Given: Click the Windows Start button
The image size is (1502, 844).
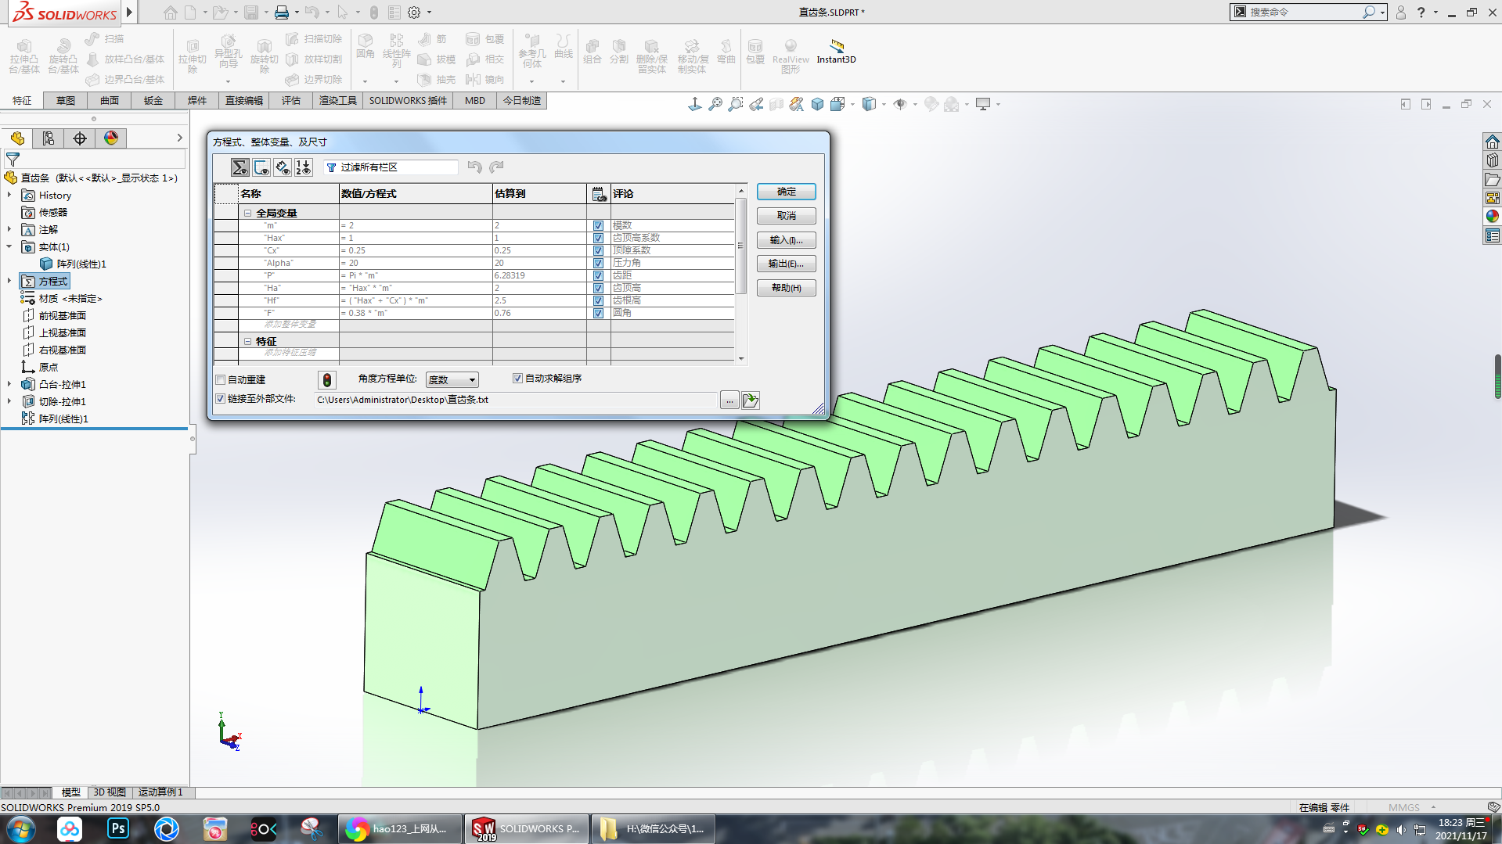Looking at the screenshot, I should (21, 828).
